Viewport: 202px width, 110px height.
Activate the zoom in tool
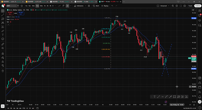click(x=3, y=48)
